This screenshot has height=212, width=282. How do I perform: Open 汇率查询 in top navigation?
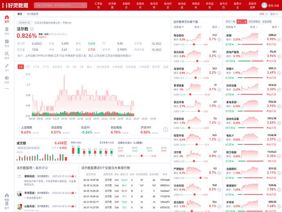(x=98, y=5)
